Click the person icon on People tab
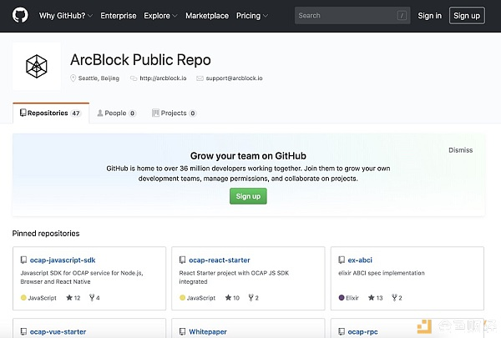The height and width of the screenshot is (338, 501). coord(100,114)
